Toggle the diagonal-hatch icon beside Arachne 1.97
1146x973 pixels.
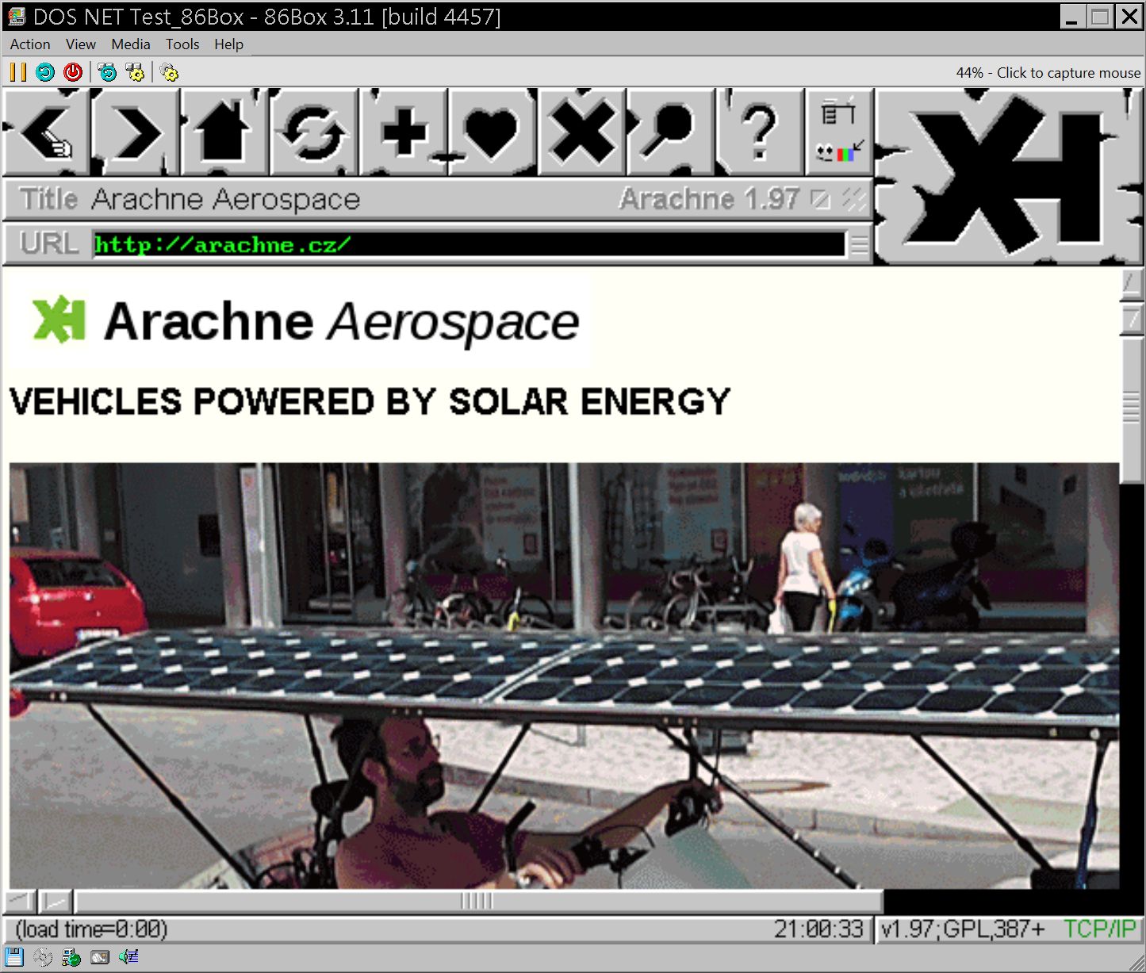[853, 199]
